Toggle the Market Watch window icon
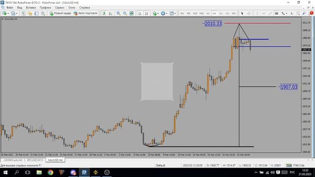This screenshot has width=315, height=177. pos(24,13)
